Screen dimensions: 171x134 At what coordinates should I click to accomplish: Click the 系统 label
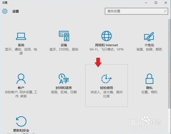click(x=21, y=45)
